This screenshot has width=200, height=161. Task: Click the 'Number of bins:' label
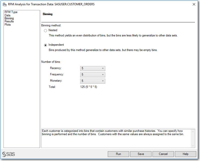click(x=51, y=62)
